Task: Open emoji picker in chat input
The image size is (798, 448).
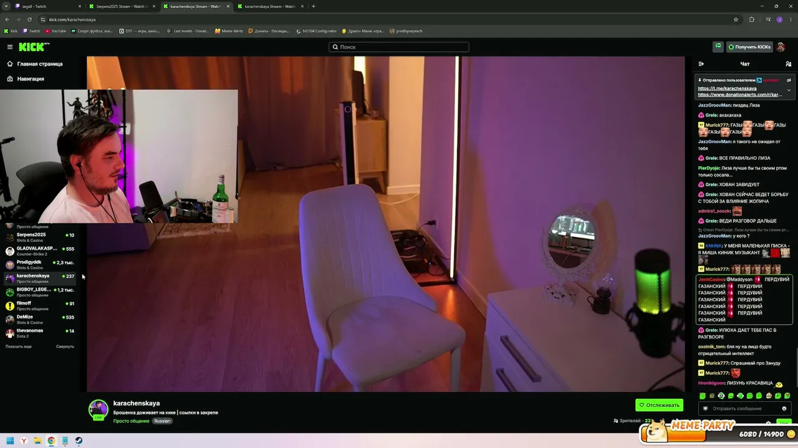Action: pos(784,409)
